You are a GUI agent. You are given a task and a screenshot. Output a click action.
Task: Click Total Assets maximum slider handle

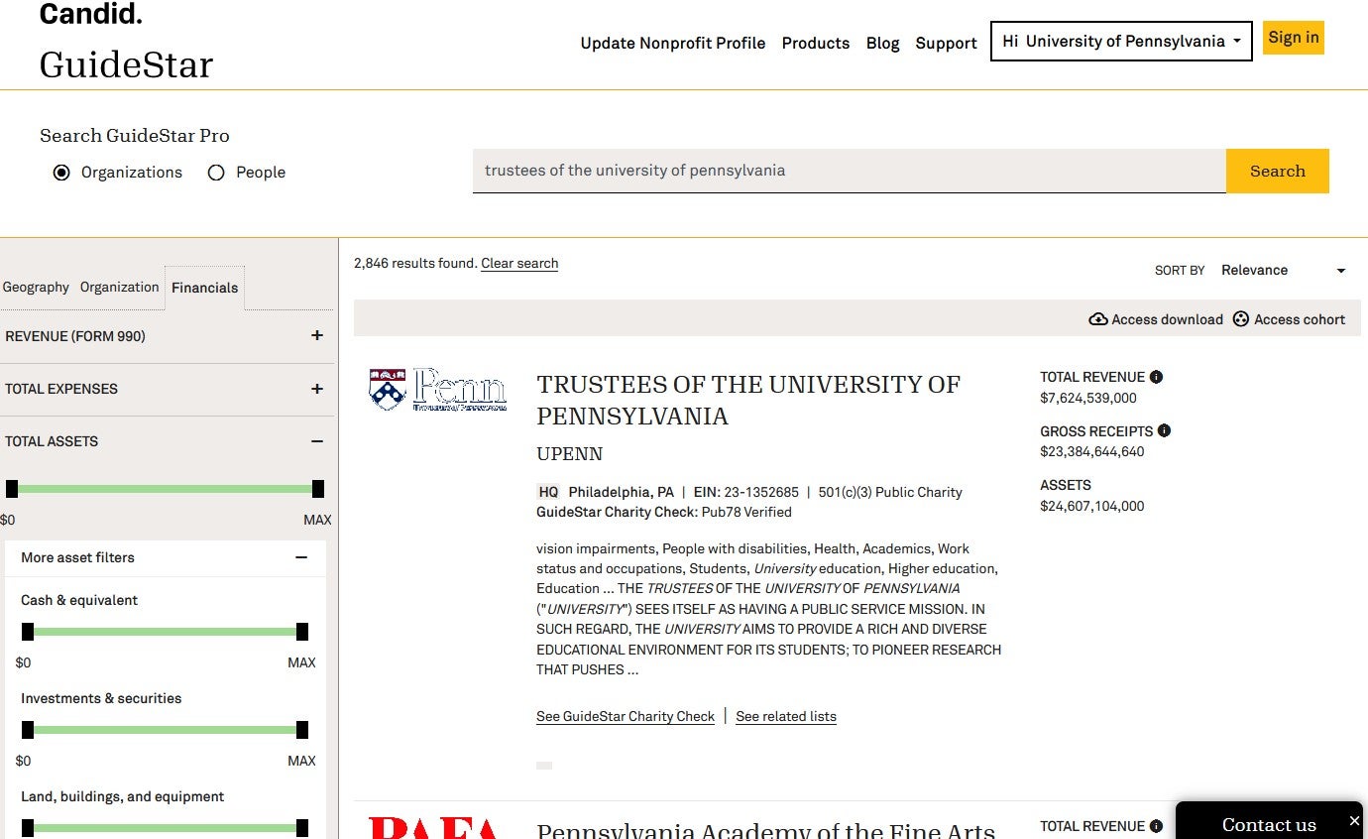click(318, 489)
